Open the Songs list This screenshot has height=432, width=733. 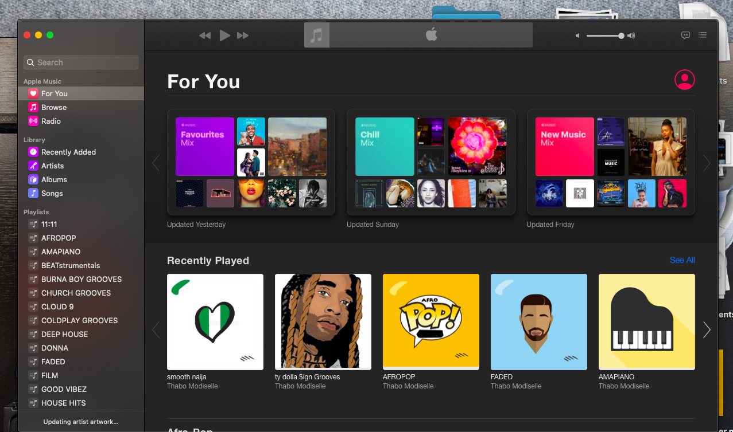pos(51,193)
